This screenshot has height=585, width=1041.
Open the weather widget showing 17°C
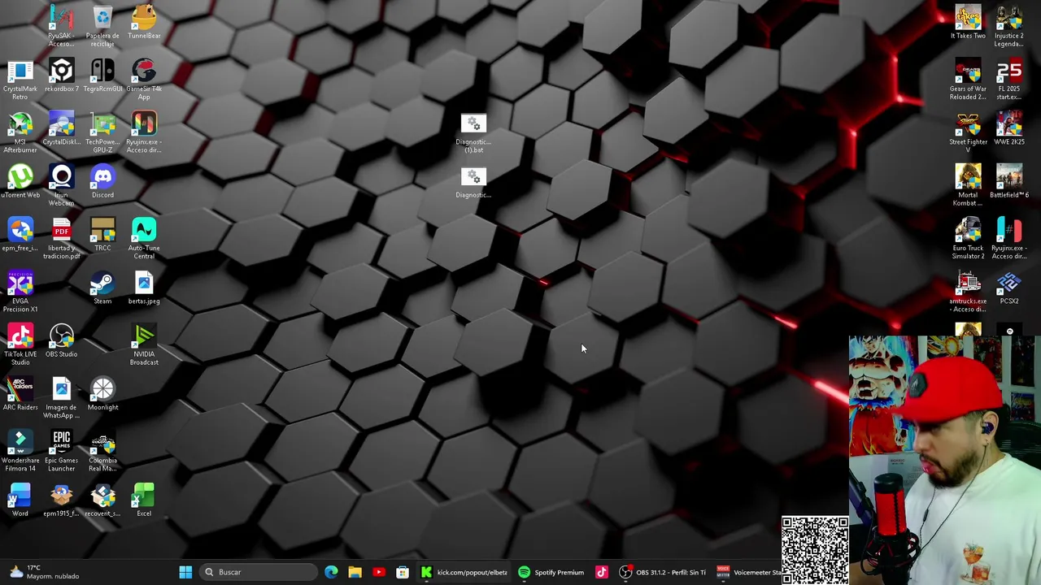(45, 572)
